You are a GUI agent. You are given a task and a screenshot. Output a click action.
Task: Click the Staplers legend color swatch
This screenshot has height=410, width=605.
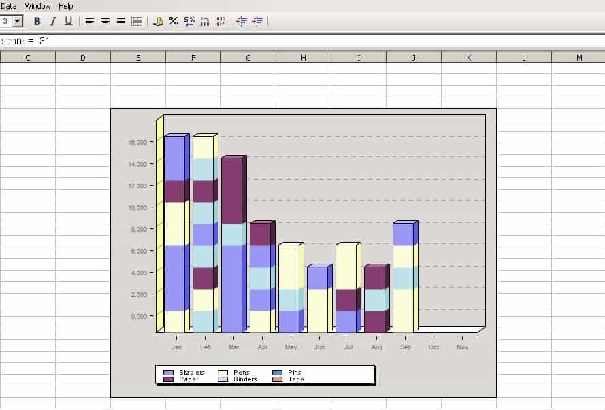coord(169,373)
